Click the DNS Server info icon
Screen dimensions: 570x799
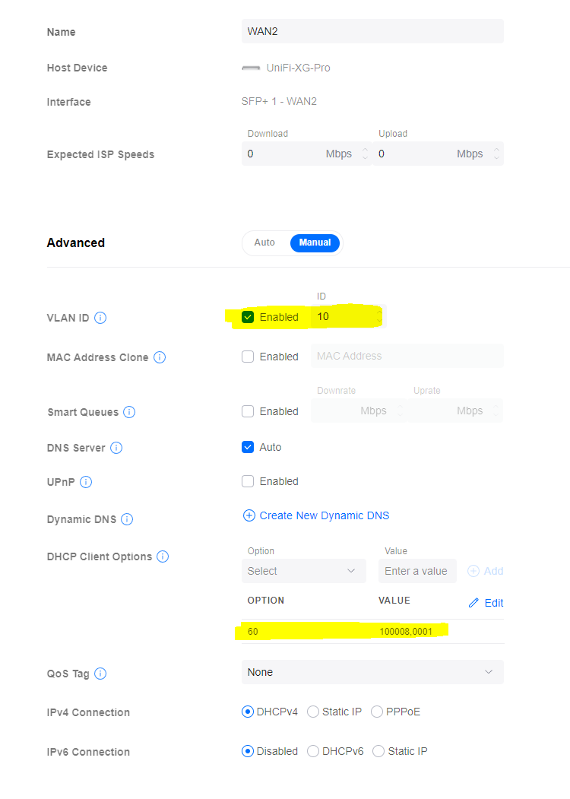pyautogui.click(x=116, y=448)
